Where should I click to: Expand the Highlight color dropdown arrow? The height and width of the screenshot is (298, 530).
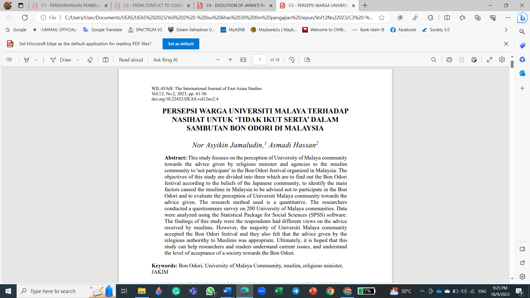36,60
